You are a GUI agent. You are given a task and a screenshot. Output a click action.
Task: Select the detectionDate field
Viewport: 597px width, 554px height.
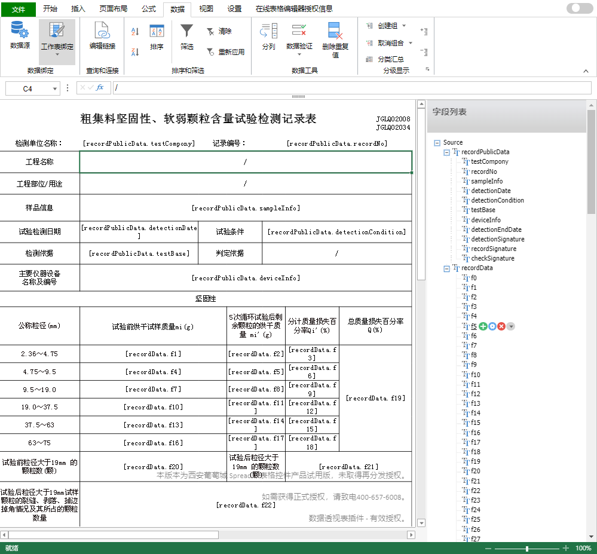coord(491,191)
